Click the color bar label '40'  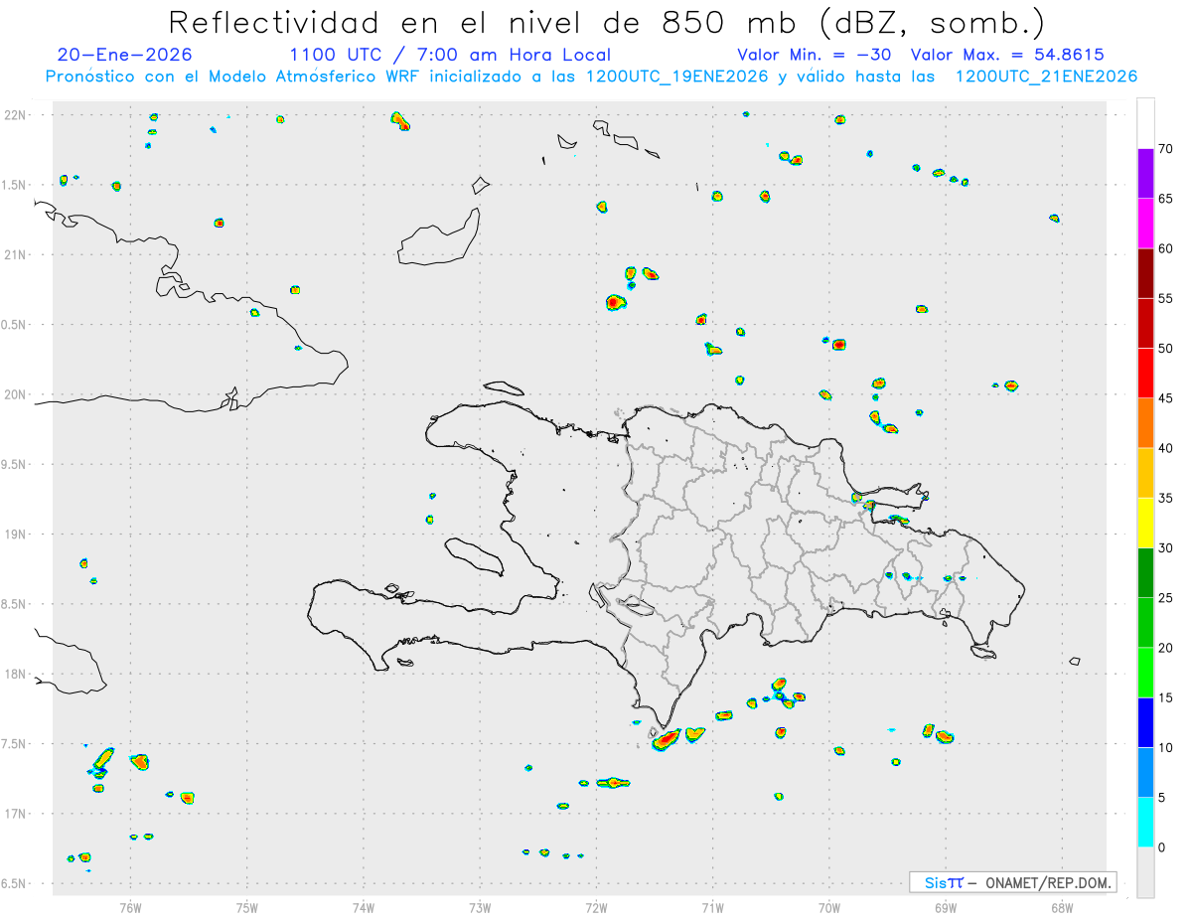tap(1165, 448)
